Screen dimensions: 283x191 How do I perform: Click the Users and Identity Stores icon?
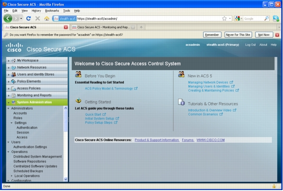pyautogui.click(x=13, y=74)
